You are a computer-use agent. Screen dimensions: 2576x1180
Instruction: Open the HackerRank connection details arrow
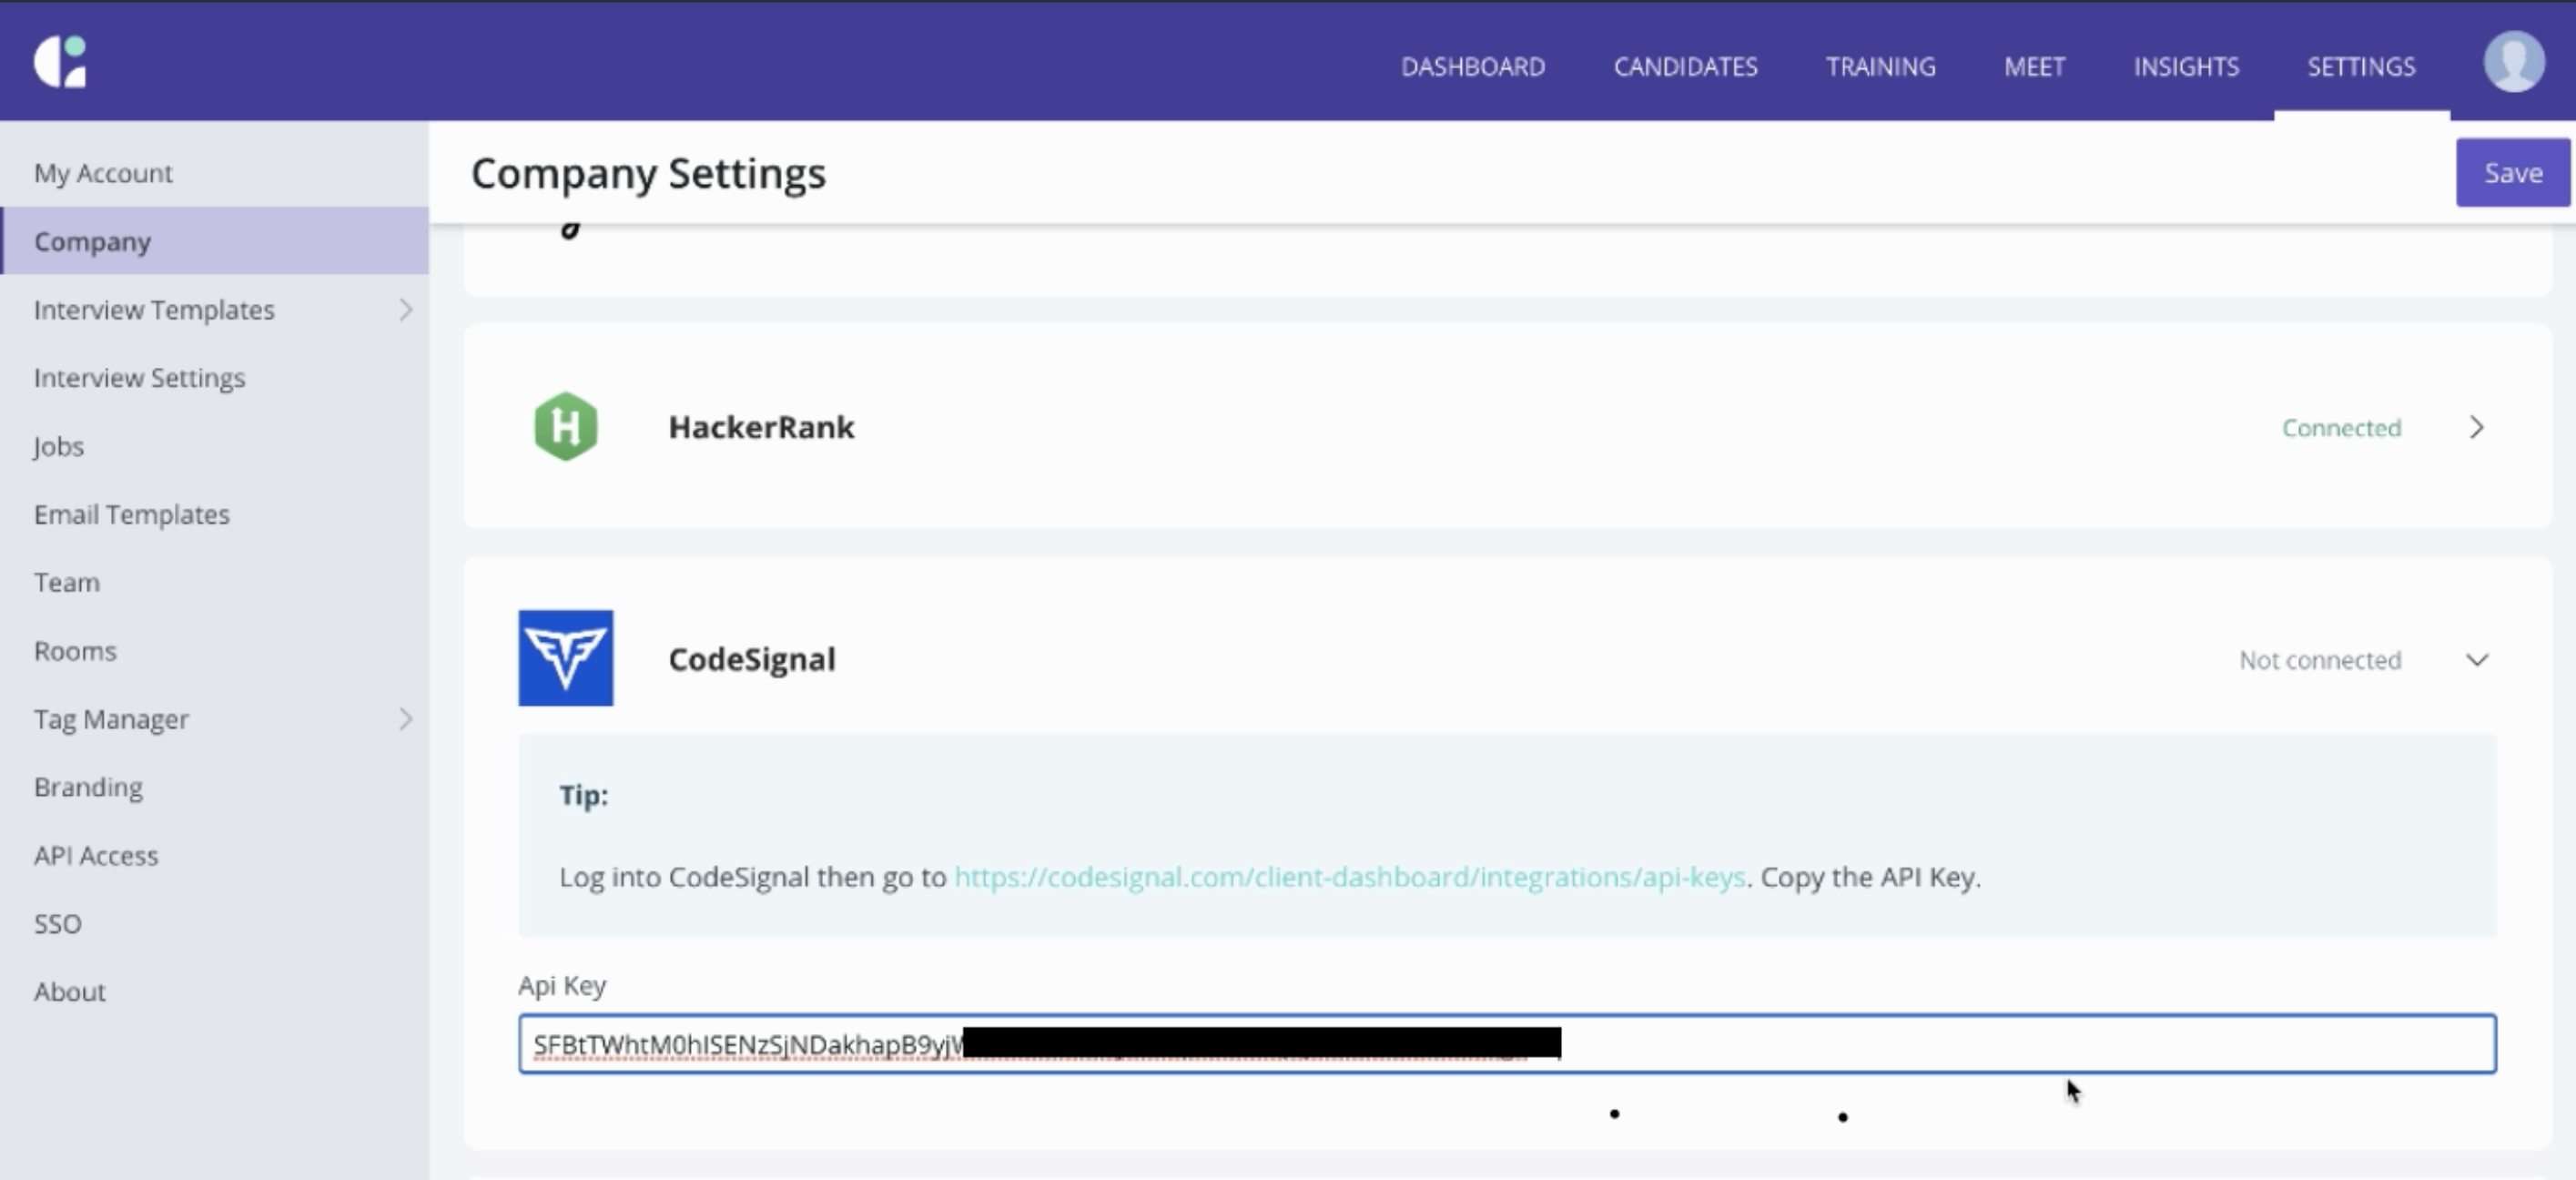[x=2477, y=427]
